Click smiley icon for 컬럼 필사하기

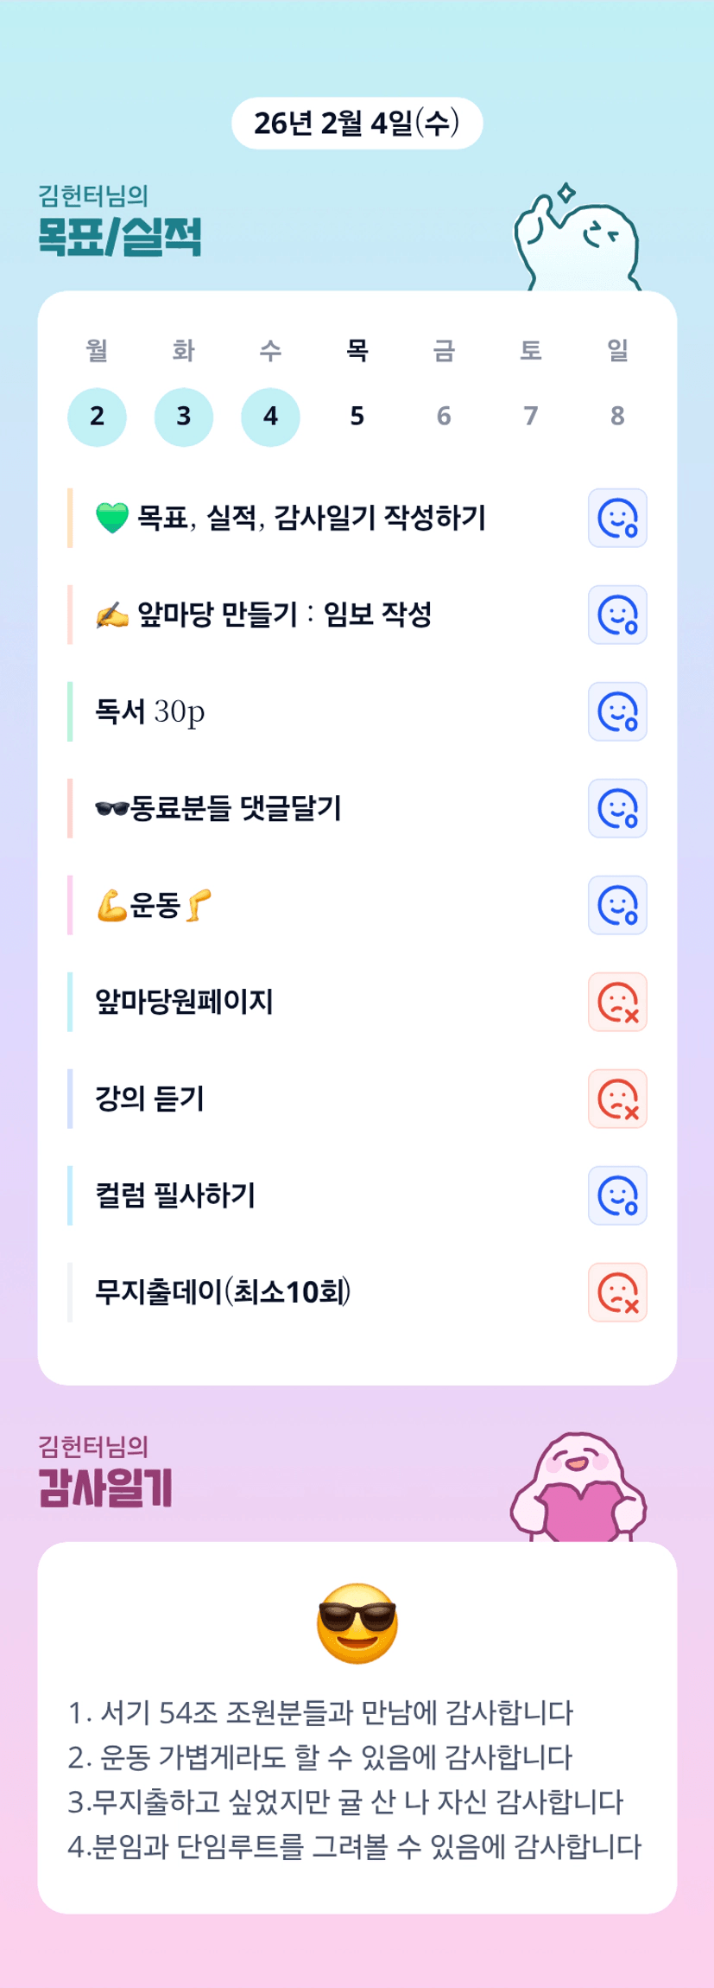click(x=617, y=1195)
